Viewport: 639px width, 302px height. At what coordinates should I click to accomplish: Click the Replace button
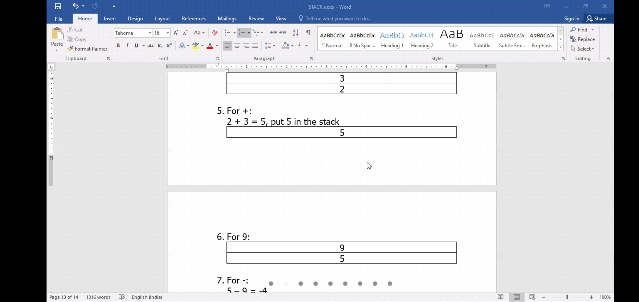tap(582, 39)
